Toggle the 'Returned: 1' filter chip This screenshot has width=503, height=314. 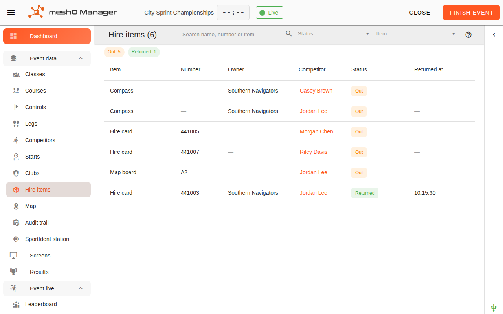144,52
